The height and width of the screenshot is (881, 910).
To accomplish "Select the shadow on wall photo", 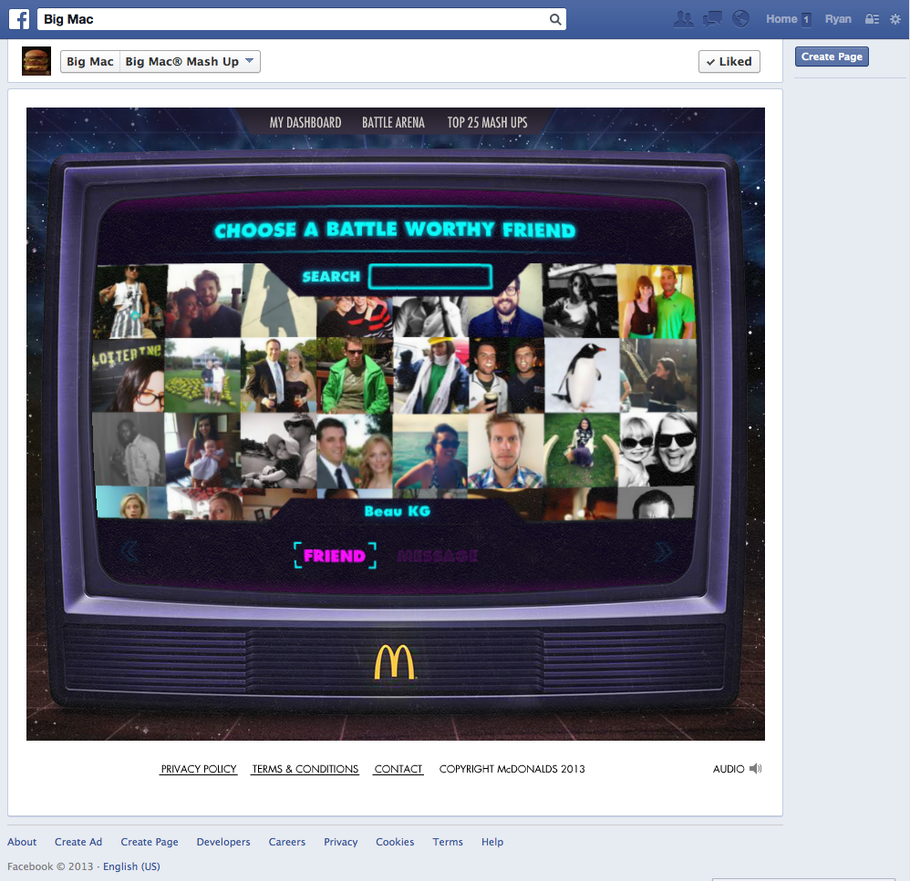I will pos(279,307).
